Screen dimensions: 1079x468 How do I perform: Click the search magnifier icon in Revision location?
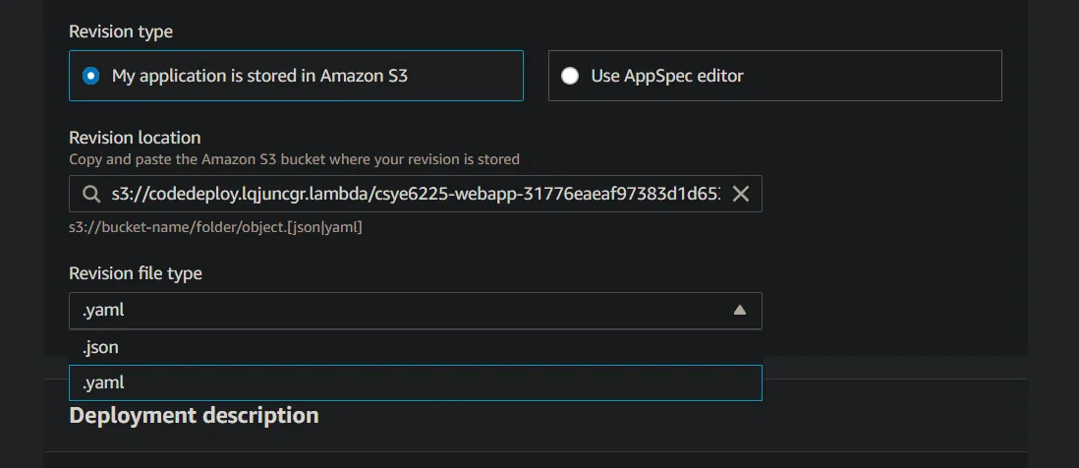point(91,195)
